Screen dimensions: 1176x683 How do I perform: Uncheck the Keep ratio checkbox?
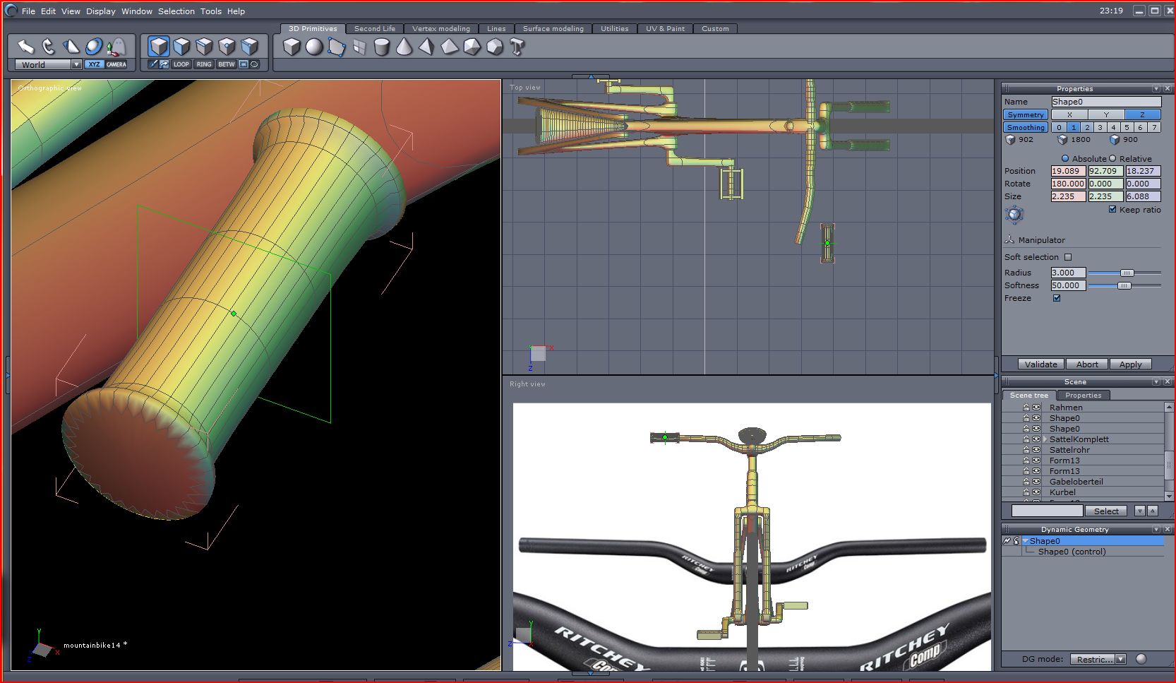click(1112, 210)
